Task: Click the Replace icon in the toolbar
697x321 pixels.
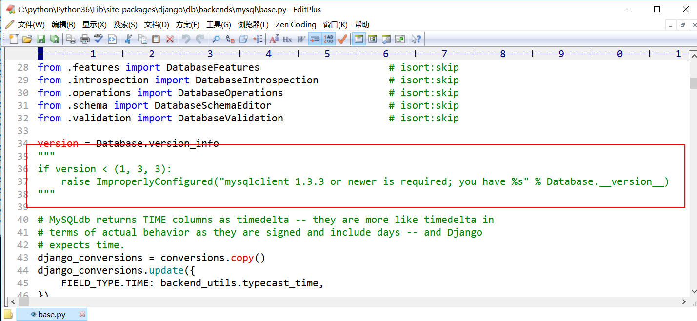Action: pyautogui.click(x=230, y=39)
